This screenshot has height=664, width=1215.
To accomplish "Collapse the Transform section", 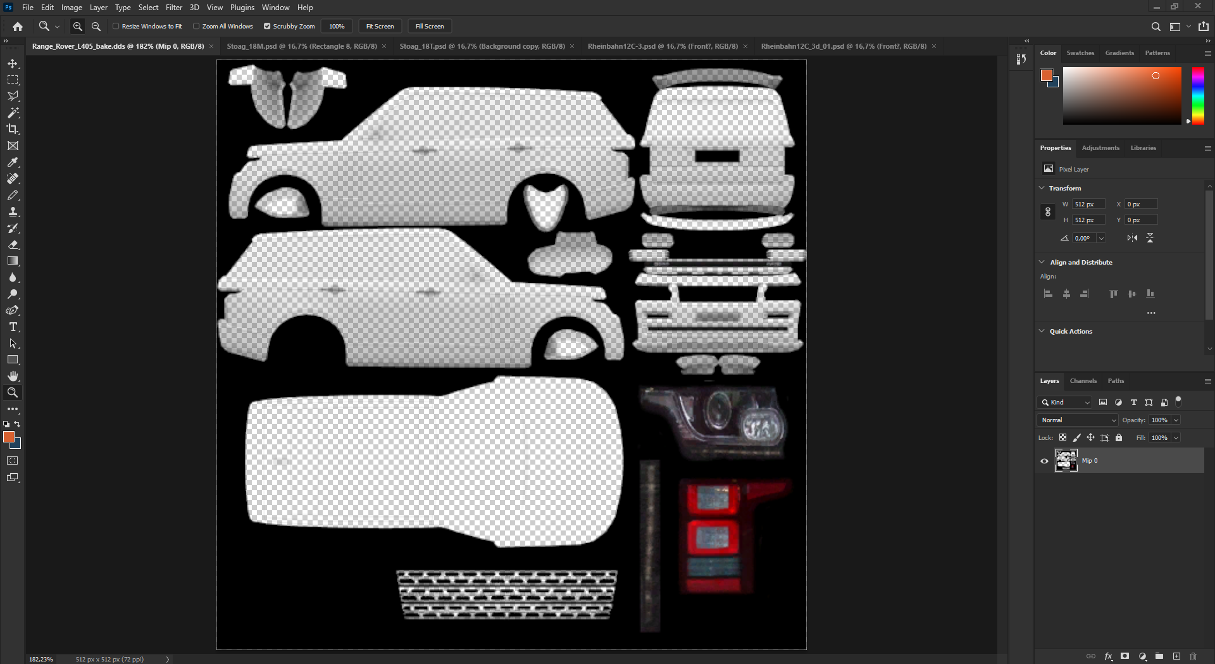I will pyautogui.click(x=1042, y=188).
